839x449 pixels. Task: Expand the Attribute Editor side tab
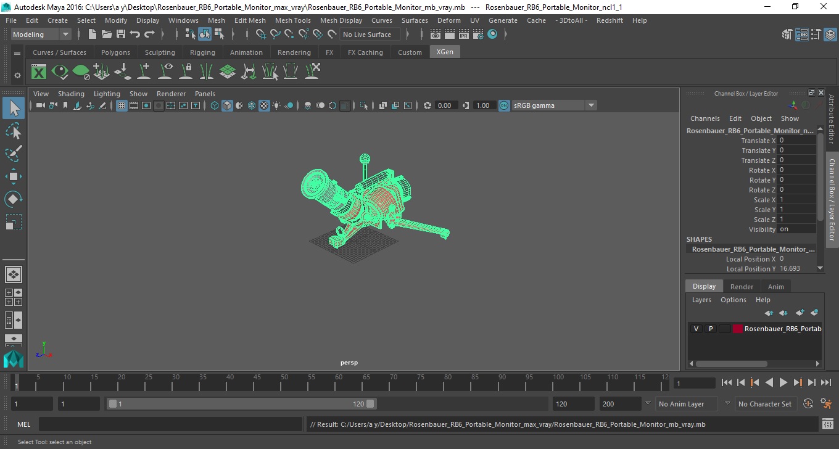click(832, 119)
